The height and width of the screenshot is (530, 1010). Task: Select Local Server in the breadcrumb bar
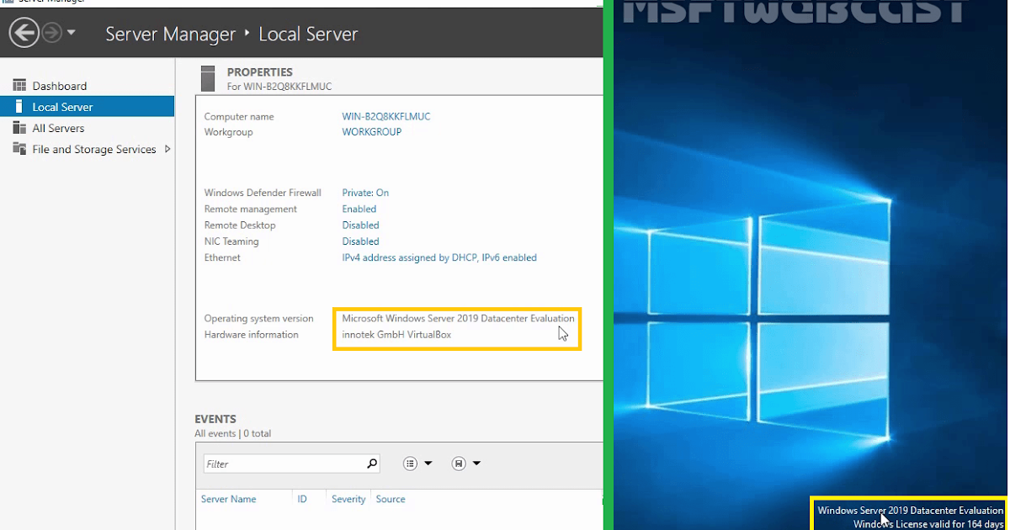(x=309, y=34)
